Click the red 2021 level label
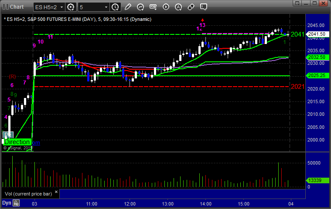 click(298, 87)
